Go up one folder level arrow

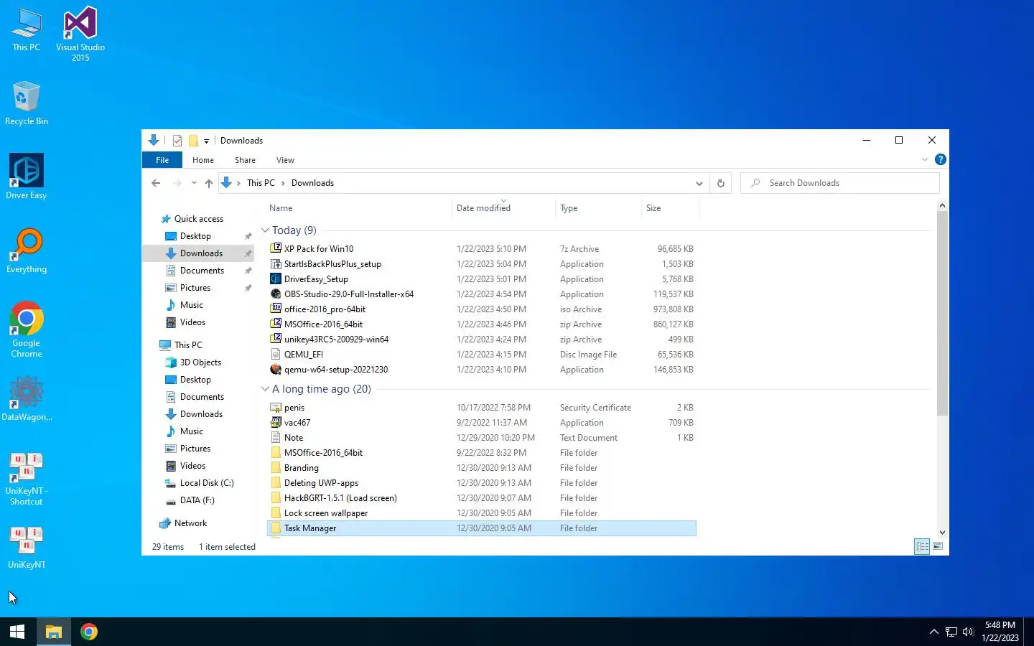(x=209, y=183)
